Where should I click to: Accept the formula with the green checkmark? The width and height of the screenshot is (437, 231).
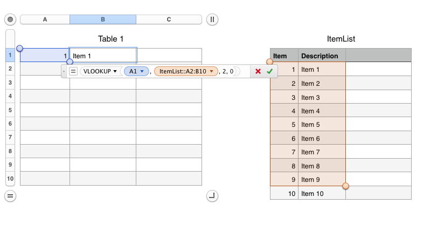point(269,71)
